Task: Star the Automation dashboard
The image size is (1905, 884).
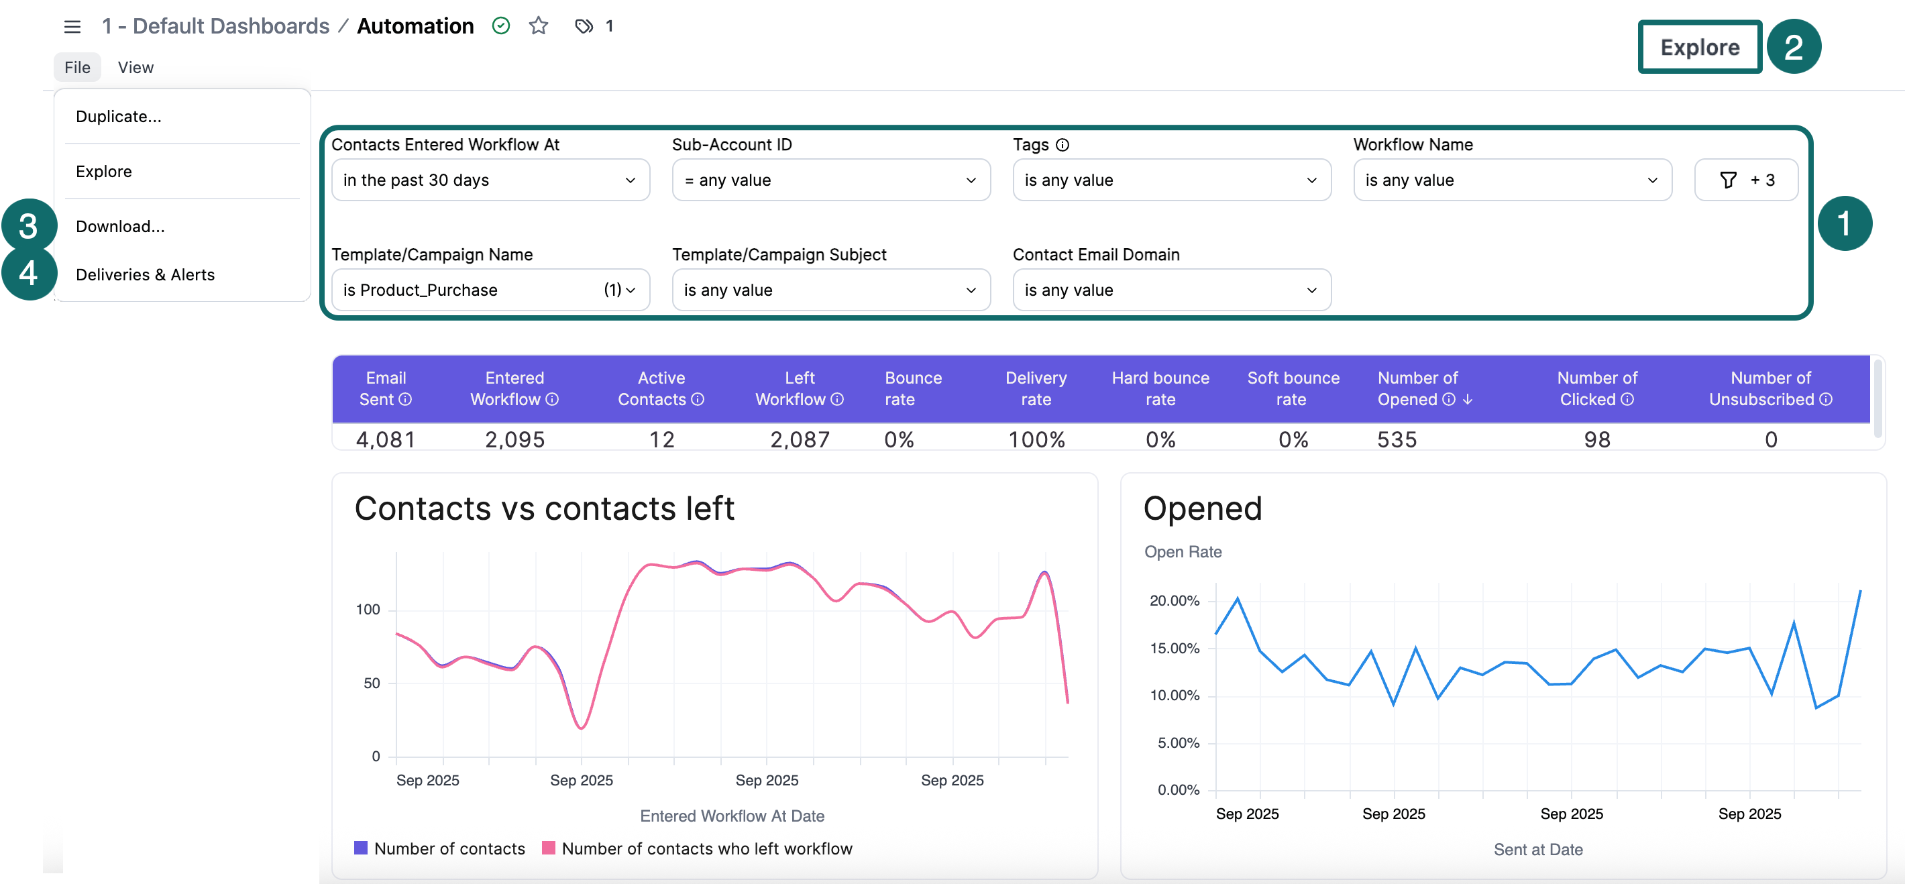Action: (539, 26)
